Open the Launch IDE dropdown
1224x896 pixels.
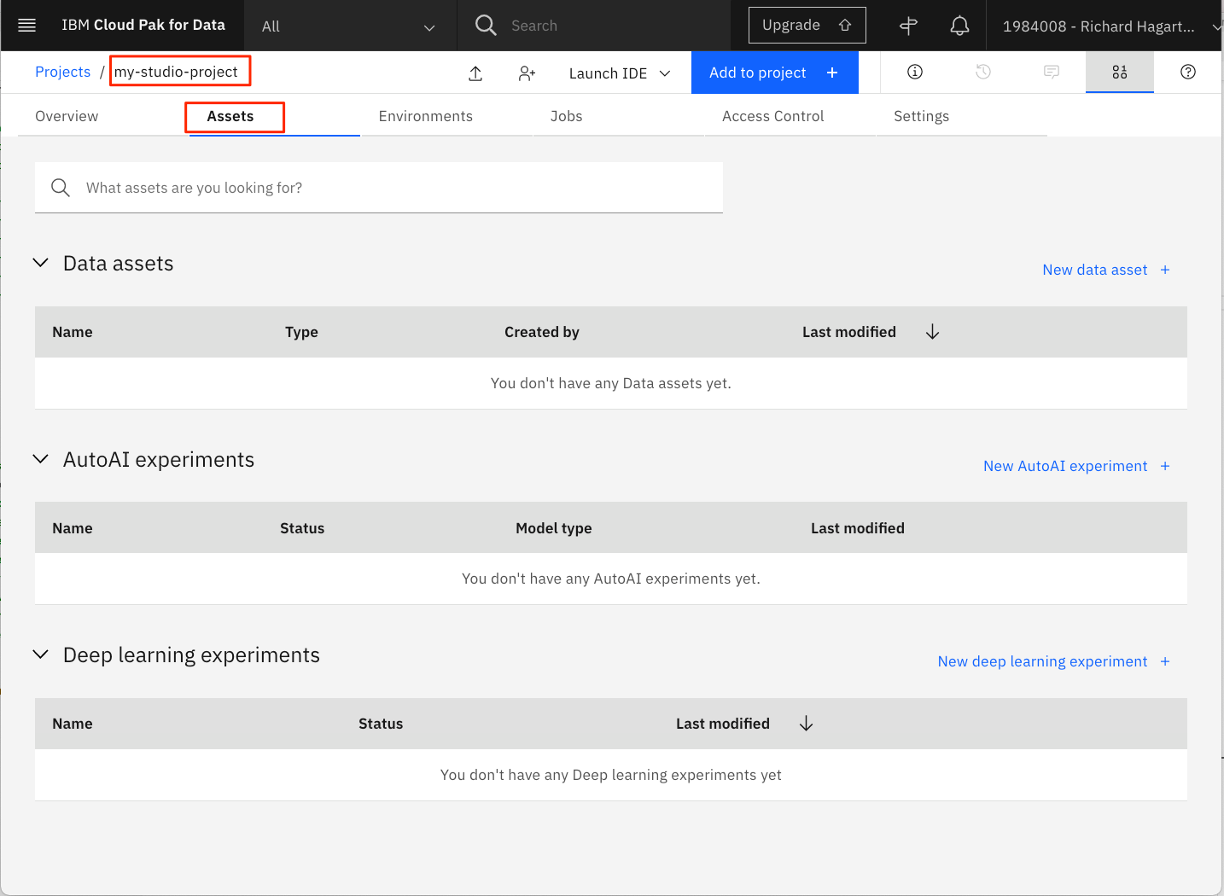(x=620, y=73)
